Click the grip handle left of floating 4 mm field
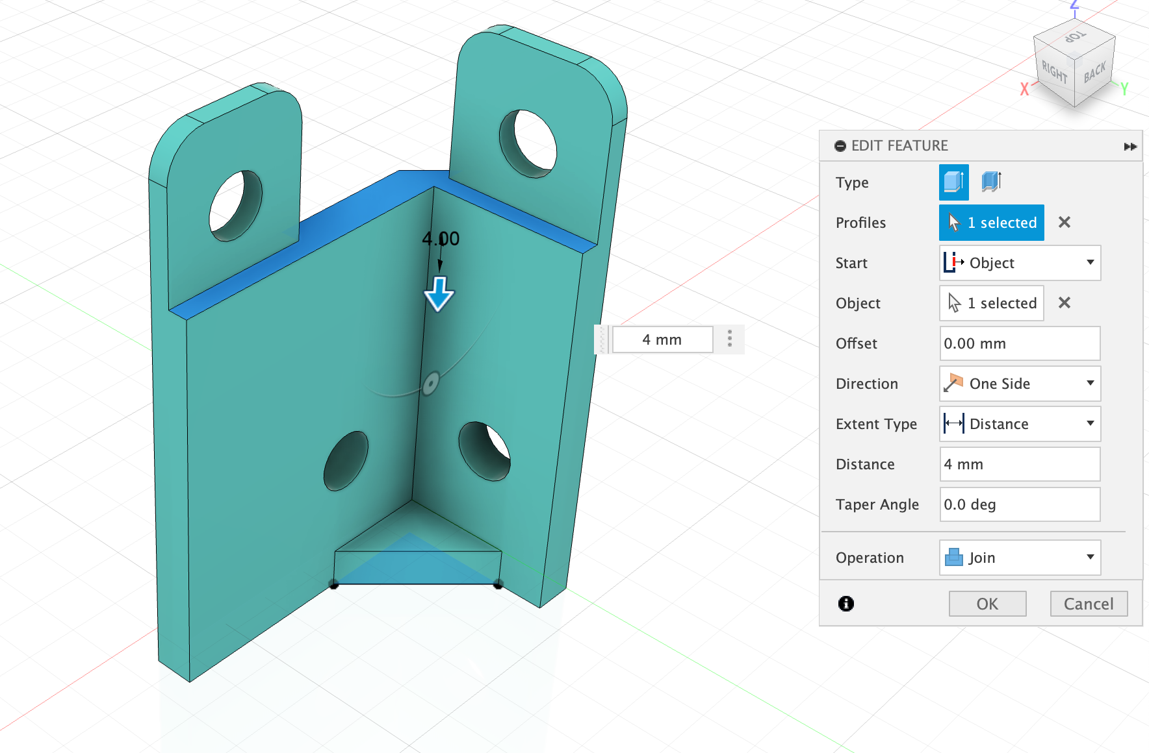Screen dimensions: 1149x753 [602, 339]
